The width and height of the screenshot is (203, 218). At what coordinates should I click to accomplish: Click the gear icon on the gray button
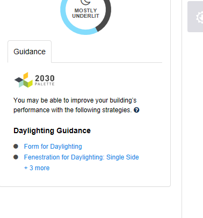(200, 17)
